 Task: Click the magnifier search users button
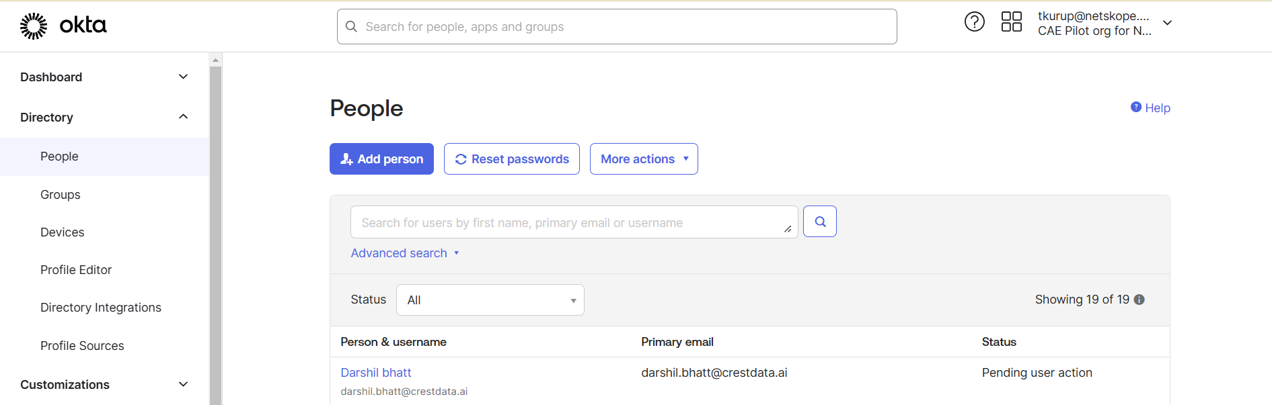click(x=820, y=222)
